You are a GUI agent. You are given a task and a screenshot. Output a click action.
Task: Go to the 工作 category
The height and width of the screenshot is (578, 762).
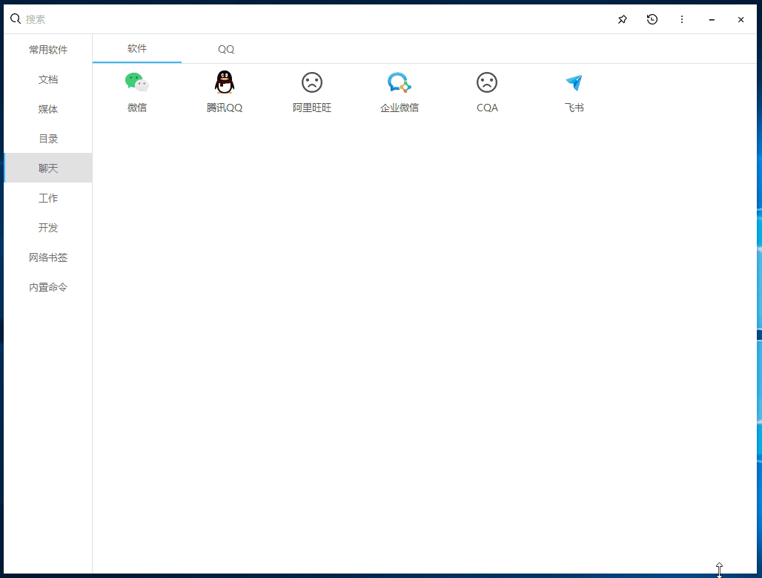tap(48, 198)
